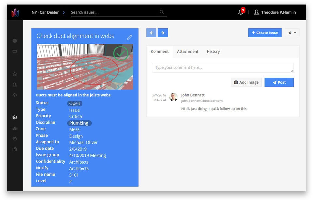313x200 pixels.
Task: Click the Issue type value
Action: coord(74,110)
